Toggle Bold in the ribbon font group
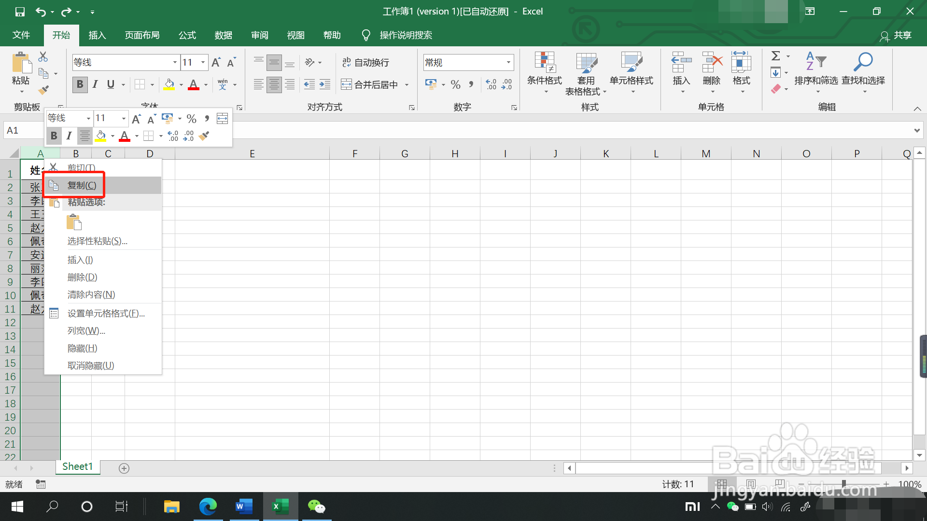927x521 pixels. pyautogui.click(x=80, y=84)
